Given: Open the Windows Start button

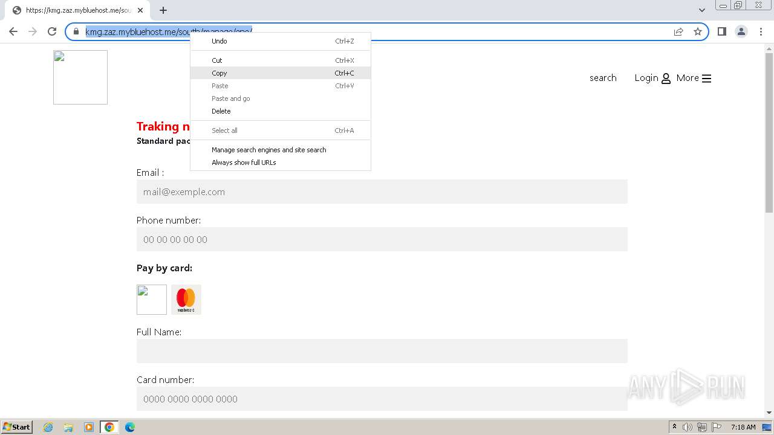Looking at the screenshot, I should click(17, 427).
